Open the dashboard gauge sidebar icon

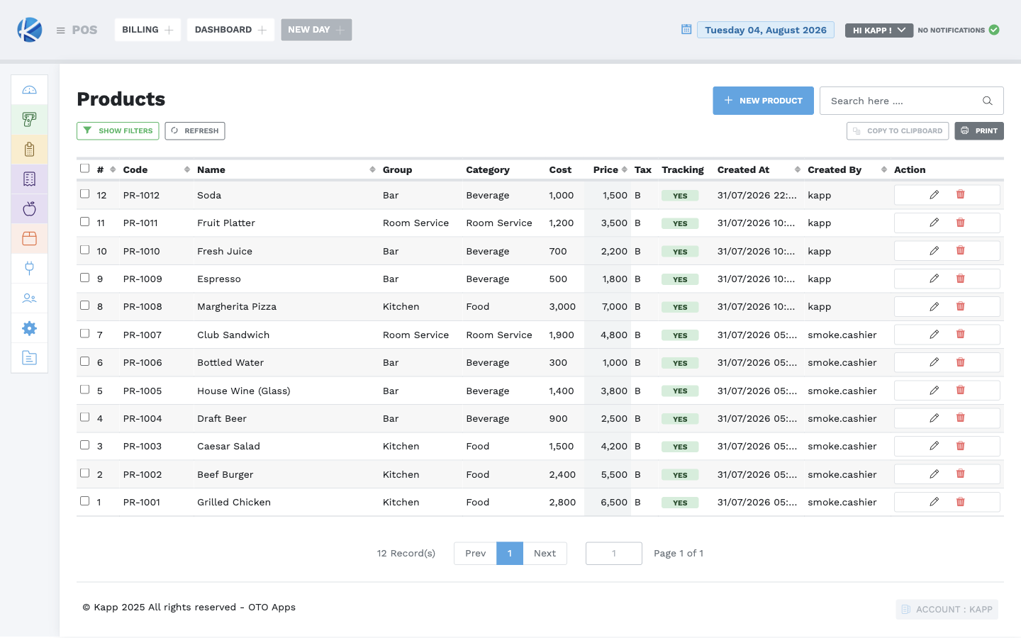coord(29,90)
